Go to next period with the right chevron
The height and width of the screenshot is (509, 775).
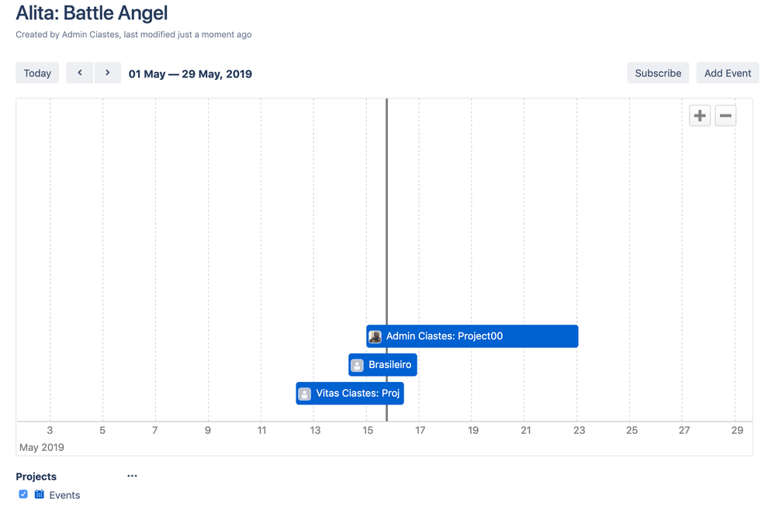click(x=108, y=72)
